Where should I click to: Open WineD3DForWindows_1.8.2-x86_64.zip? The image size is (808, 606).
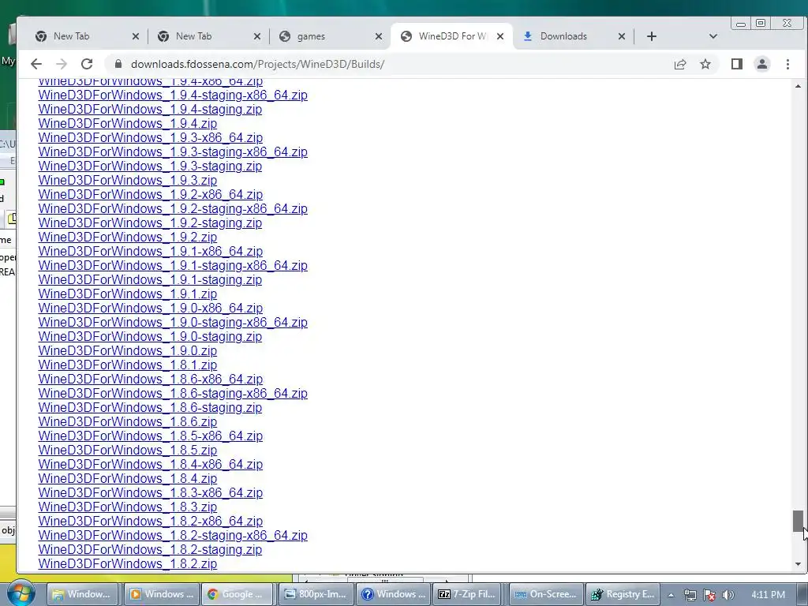pyautogui.click(x=151, y=521)
